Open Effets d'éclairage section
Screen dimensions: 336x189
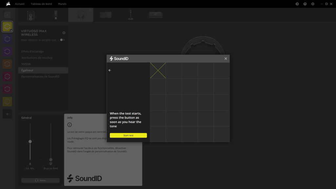[32, 52]
